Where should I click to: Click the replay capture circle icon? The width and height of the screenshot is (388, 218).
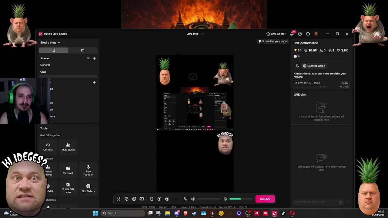click(167, 199)
